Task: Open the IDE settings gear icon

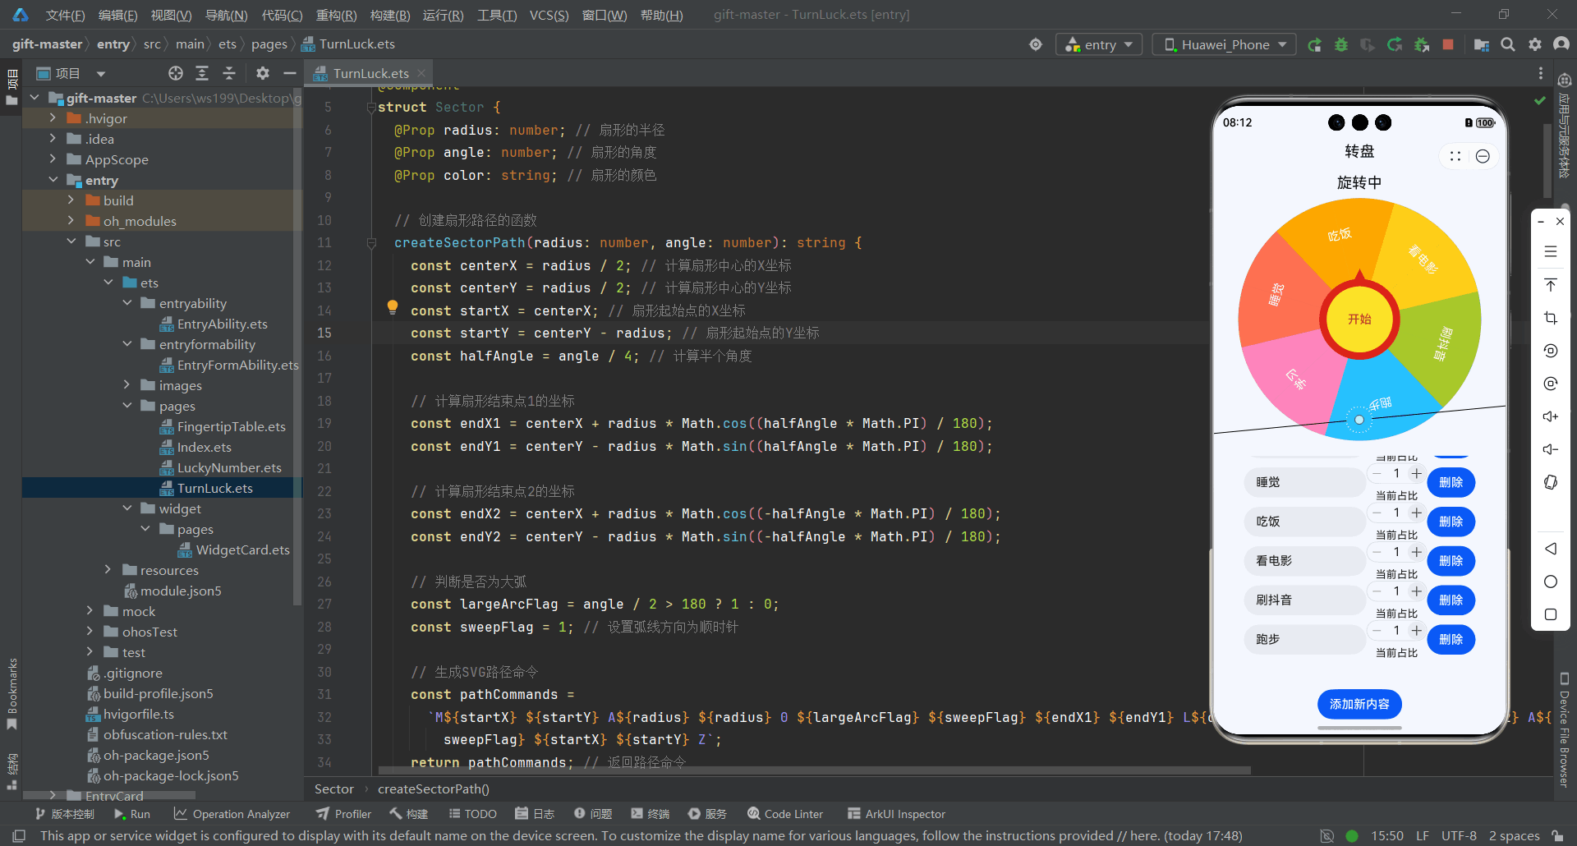Action: pos(1535,45)
